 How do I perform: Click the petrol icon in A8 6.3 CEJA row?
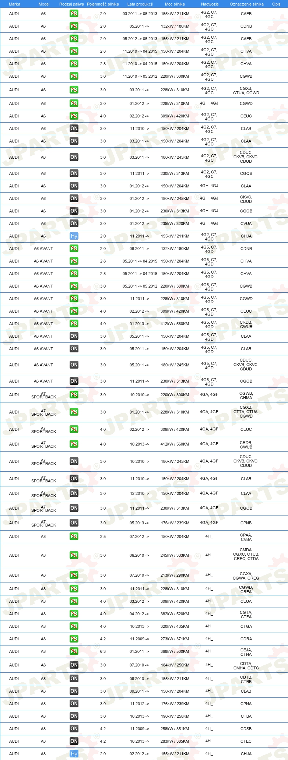point(74,651)
